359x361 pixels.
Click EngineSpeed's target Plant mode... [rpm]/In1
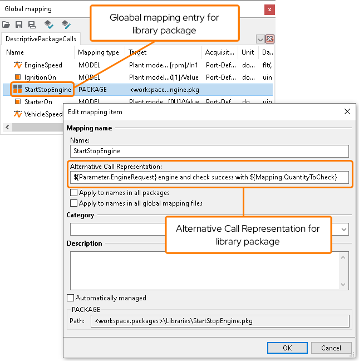tap(164, 65)
